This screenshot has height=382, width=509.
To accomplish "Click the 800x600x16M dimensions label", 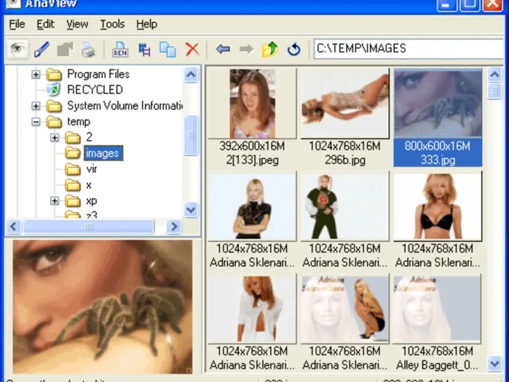I will [437, 146].
